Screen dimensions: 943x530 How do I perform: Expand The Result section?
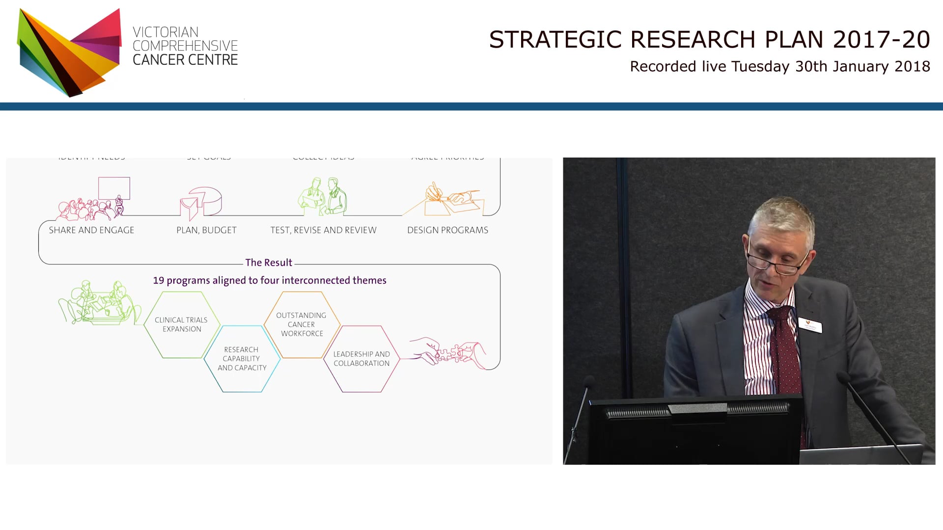(269, 263)
